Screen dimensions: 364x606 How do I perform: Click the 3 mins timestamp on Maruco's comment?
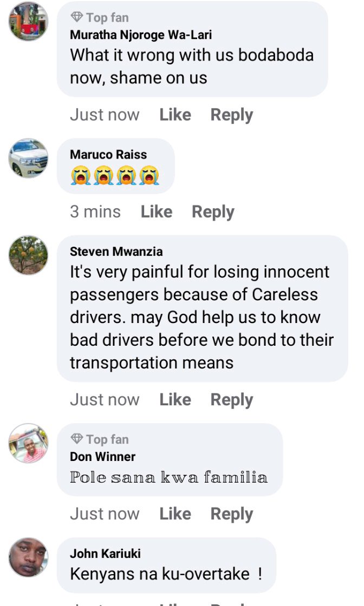point(95,212)
